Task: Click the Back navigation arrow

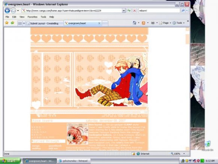Action: click(7, 11)
